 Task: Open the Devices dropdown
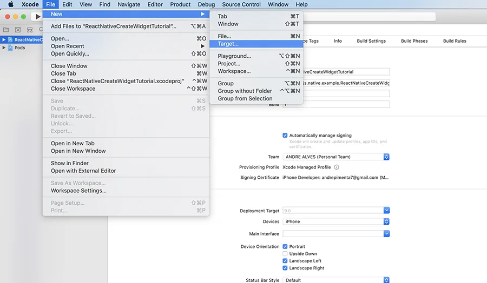click(x=336, y=221)
